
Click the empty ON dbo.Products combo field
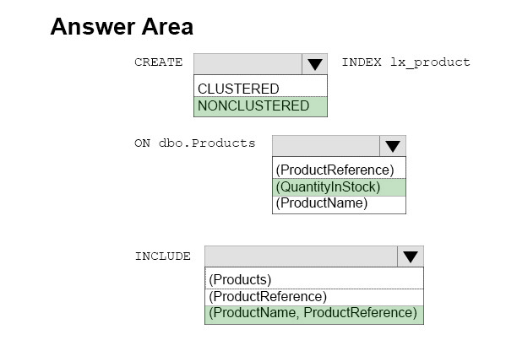point(326,146)
